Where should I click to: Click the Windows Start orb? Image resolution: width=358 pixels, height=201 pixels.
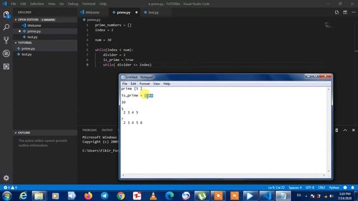tap(7, 196)
